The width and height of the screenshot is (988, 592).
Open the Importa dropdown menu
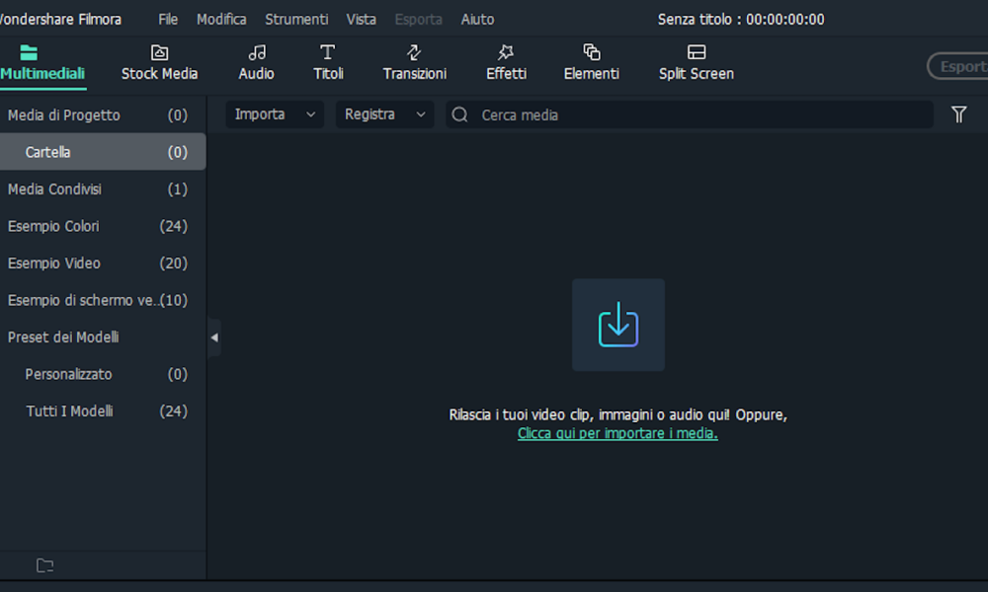(x=274, y=114)
